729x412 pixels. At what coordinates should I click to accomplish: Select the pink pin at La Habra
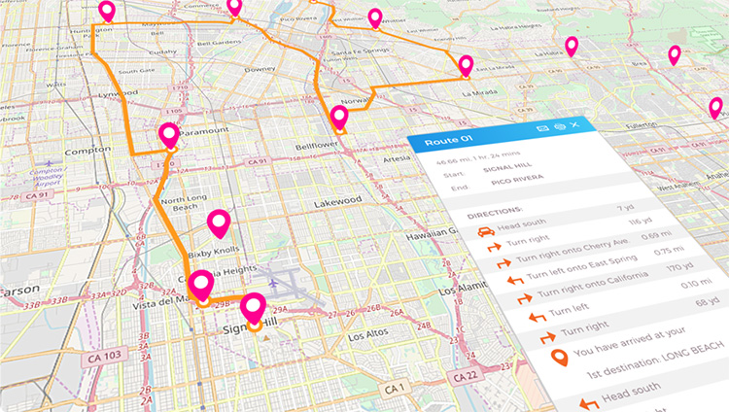(x=572, y=48)
